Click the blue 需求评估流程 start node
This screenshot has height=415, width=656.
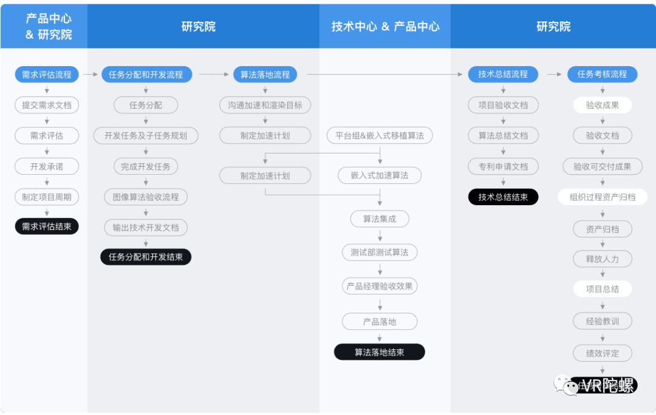click(47, 75)
